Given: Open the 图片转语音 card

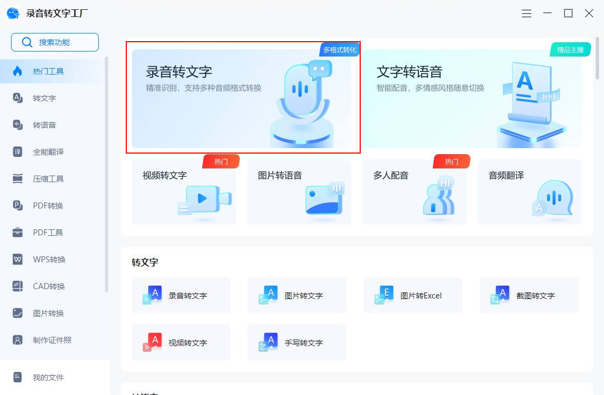Looking at the screenshot, I should (299, 191).
